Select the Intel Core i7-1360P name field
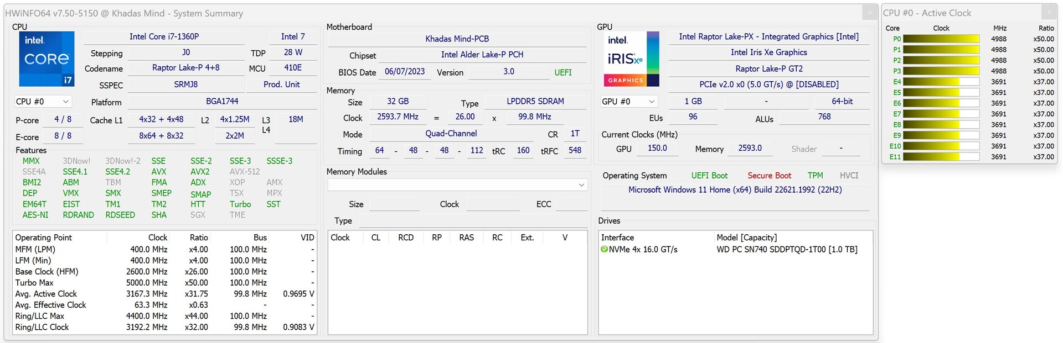The height and width of the screenshot is (343, 1063). pyautogui.click(x=164, y=37)
